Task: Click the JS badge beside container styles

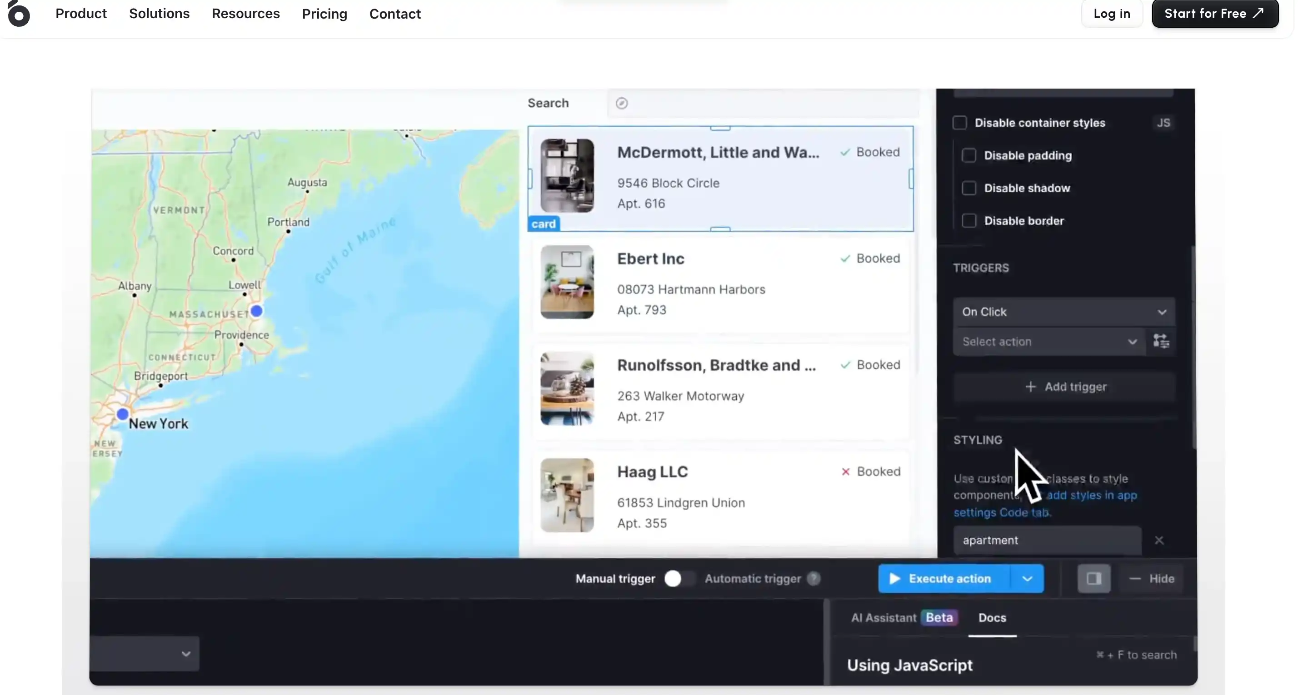Action: pos(1163,123)
